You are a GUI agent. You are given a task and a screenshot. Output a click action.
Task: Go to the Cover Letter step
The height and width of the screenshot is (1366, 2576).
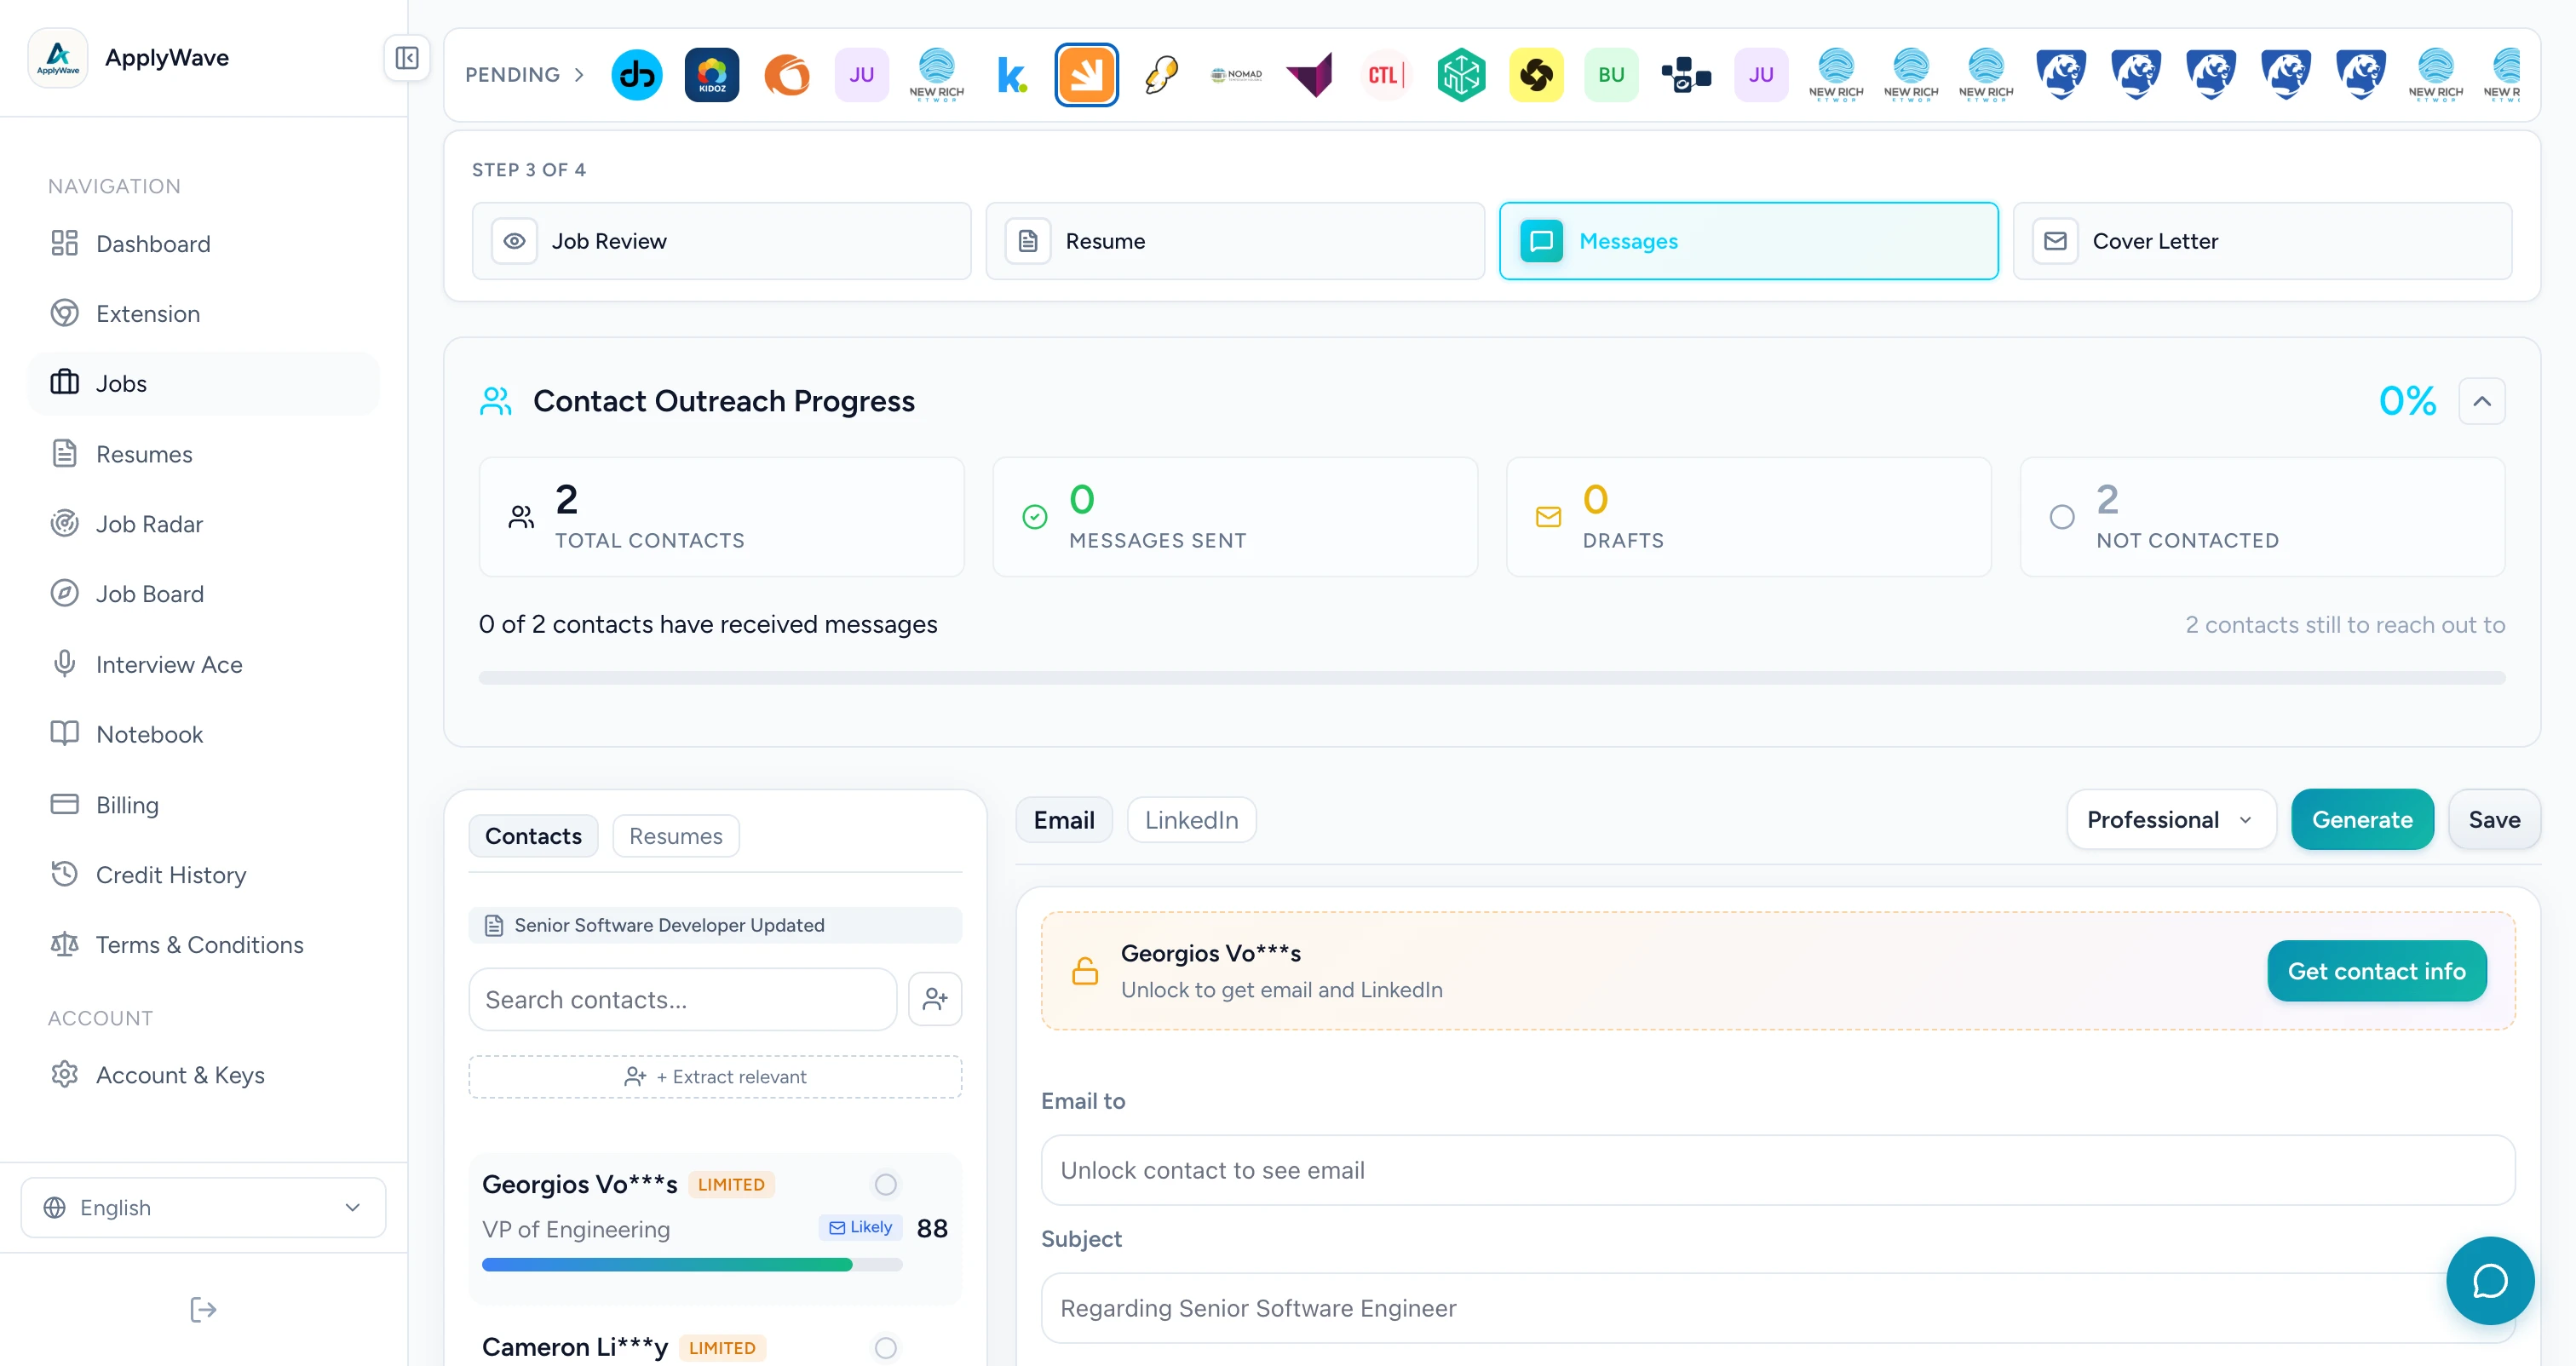tap(2262, 241)
